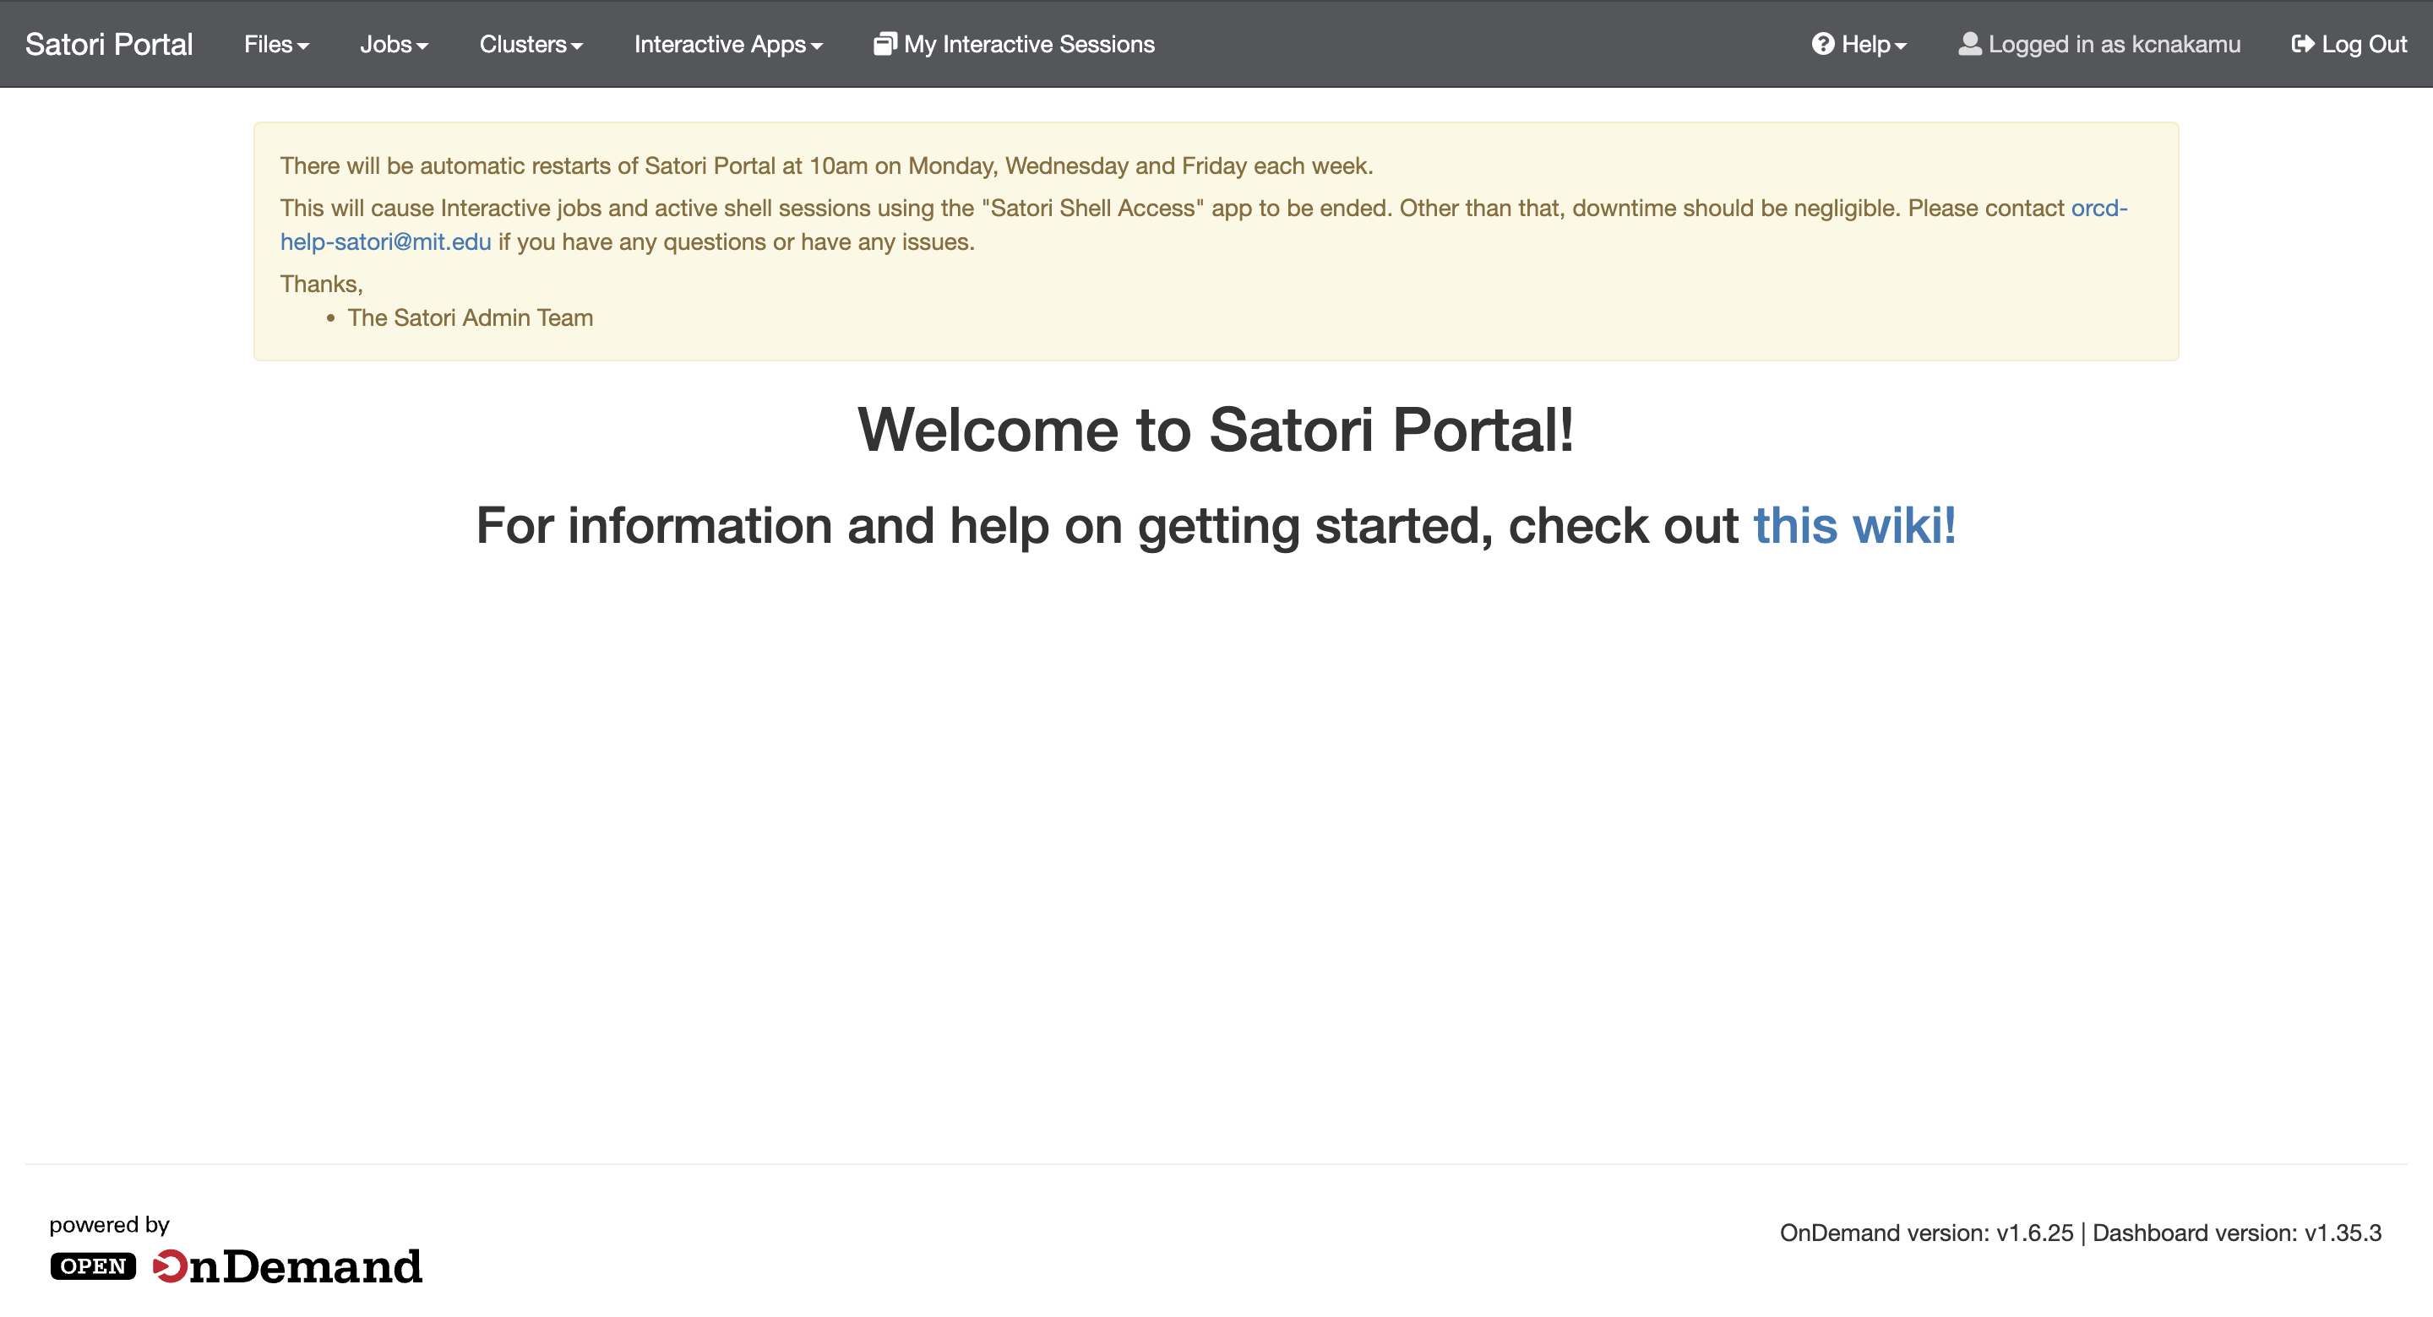Viewport: 2433px width, 1317px height.
Task: Click the Log Out button
Action: pyautogui.click(x=2349, y=44)
